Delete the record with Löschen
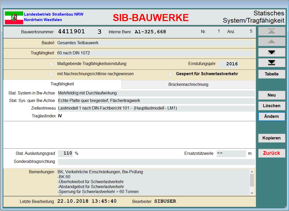289x211 pixels. tap(272, 106)
